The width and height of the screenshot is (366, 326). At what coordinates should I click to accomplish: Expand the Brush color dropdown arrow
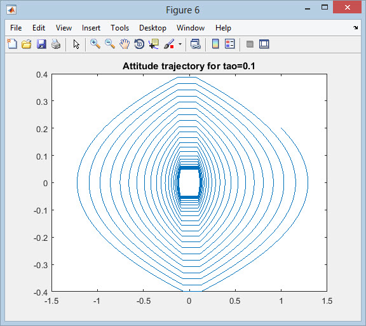(180, 44)
